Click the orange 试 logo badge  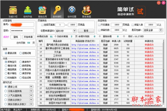140,11
